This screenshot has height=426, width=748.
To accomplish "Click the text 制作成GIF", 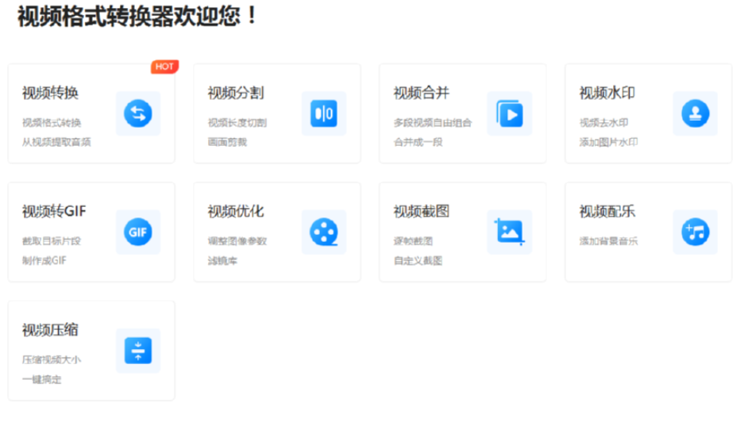I will point(44,261).
